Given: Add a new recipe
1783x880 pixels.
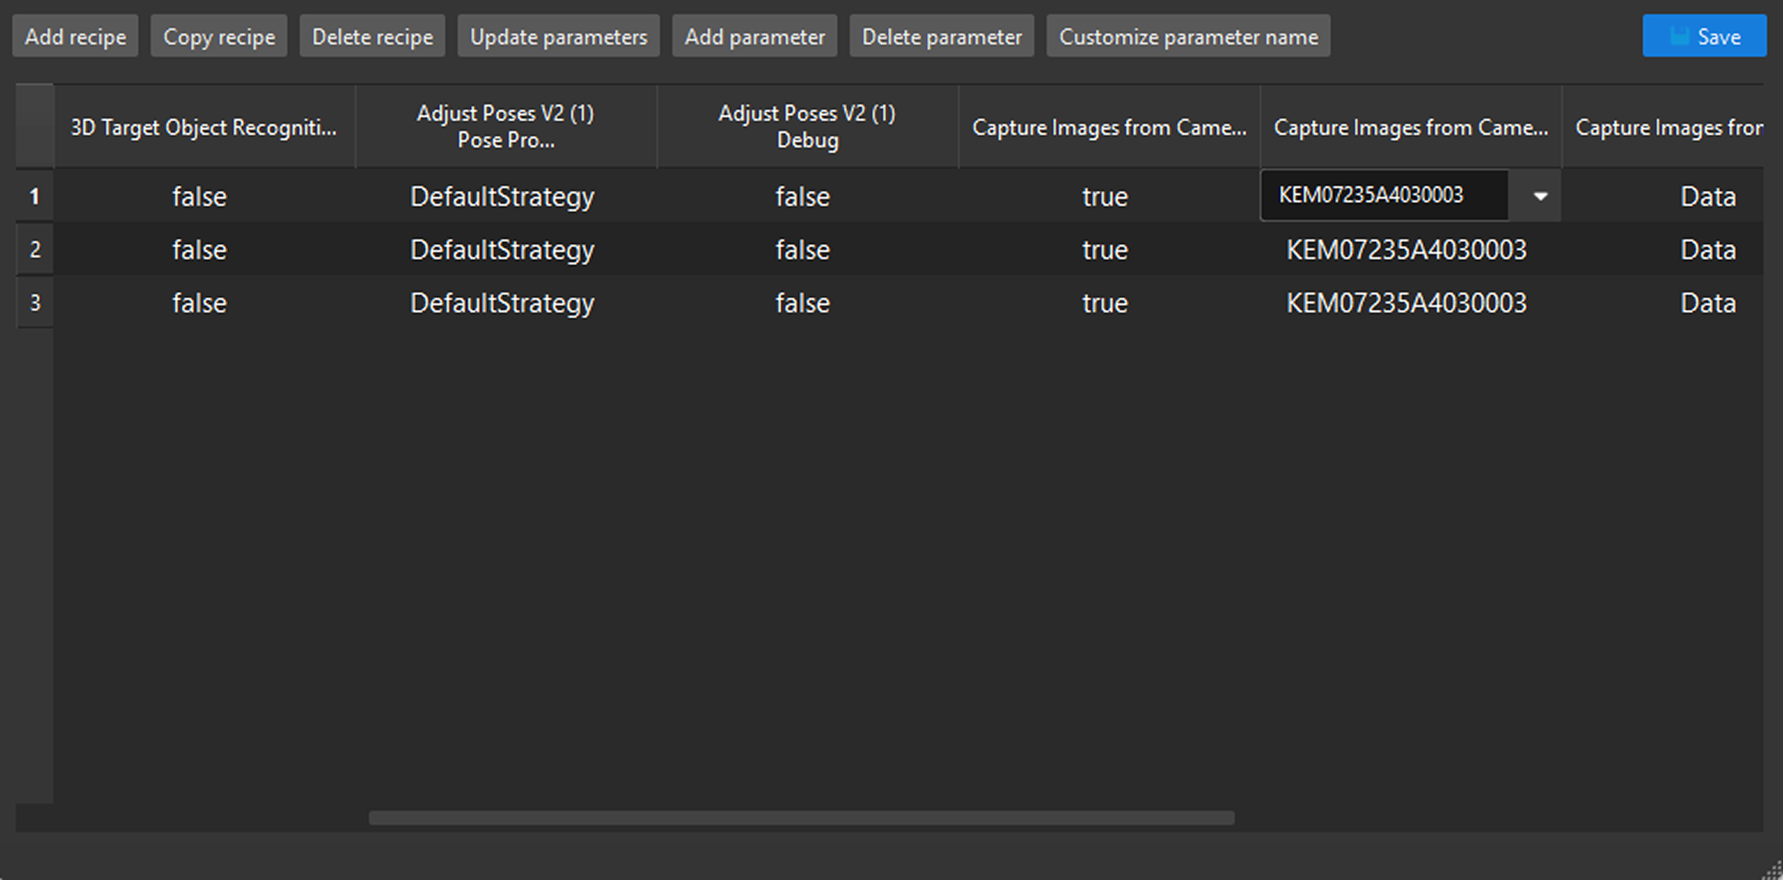Looking at the screenshot, I should tap(74, 35).
